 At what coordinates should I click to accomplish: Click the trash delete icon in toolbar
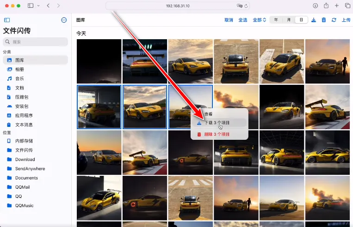pos(324,20)
